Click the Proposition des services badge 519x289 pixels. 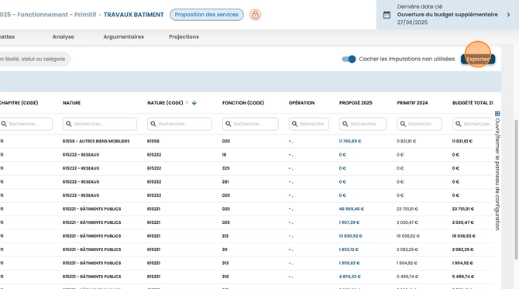click(207, 15)
